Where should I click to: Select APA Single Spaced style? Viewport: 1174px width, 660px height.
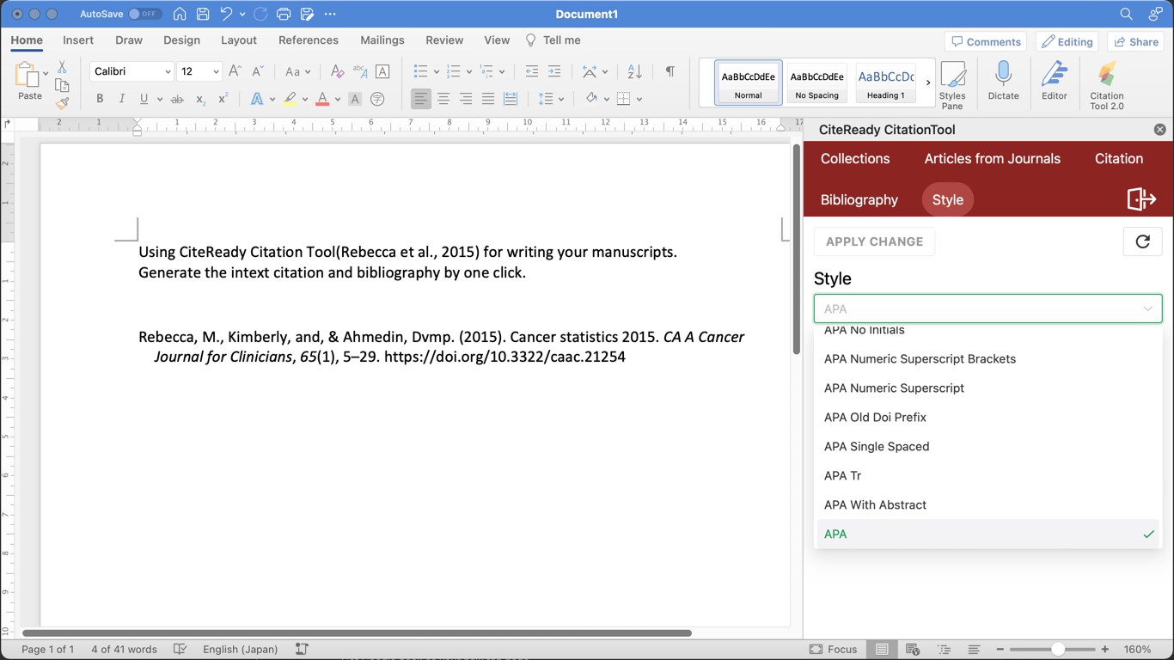coord(988,446)
